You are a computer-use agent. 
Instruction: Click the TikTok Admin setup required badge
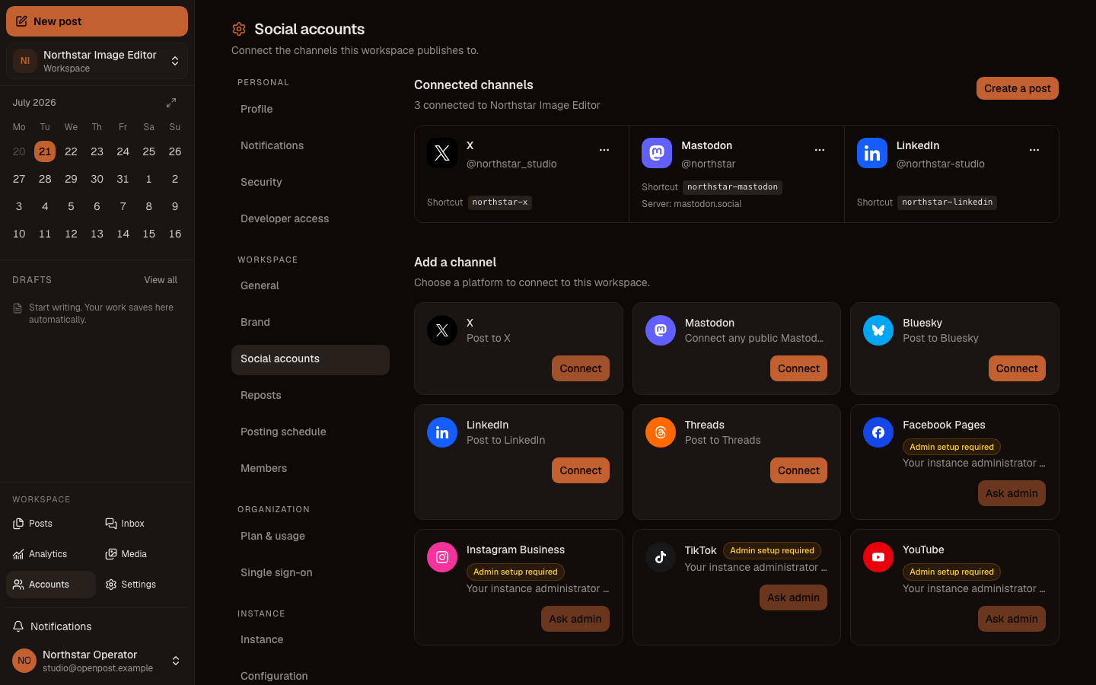coord(772,550)
